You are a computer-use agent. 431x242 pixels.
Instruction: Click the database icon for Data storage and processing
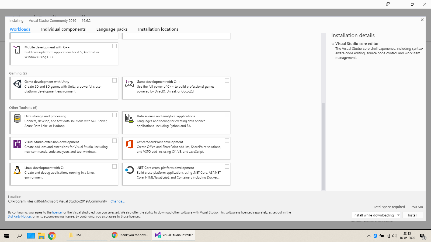[17, 118]
